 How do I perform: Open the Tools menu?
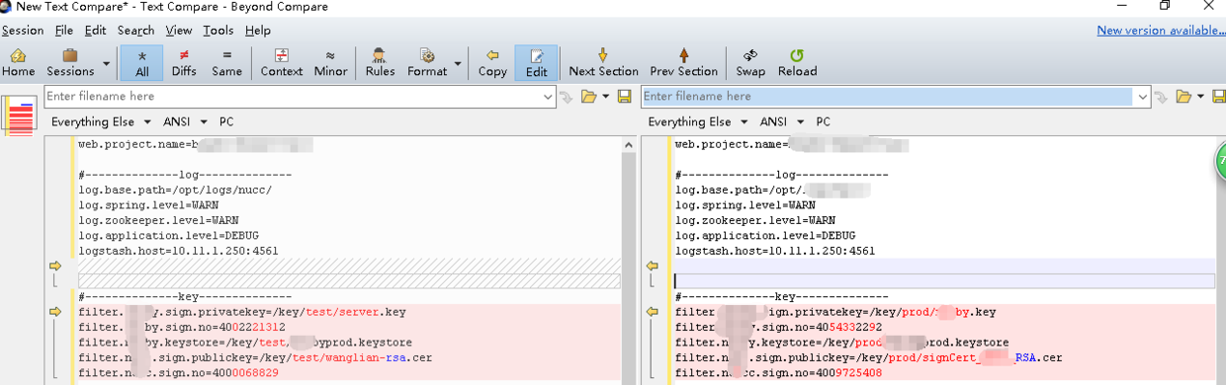tap(219, 31)
